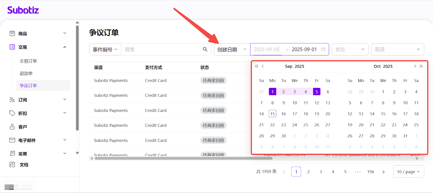Open the 创建日期 date type dropdown
Screen dimensions: 433x193
232,49
